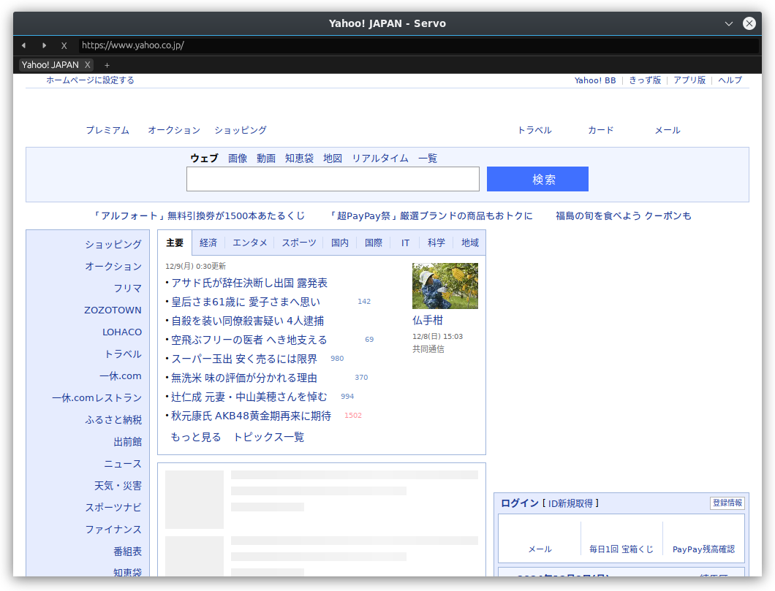The height and width of the screenshot is (591, 775).
Task: Click into the search text box
Action: click(x=333, y=179)
